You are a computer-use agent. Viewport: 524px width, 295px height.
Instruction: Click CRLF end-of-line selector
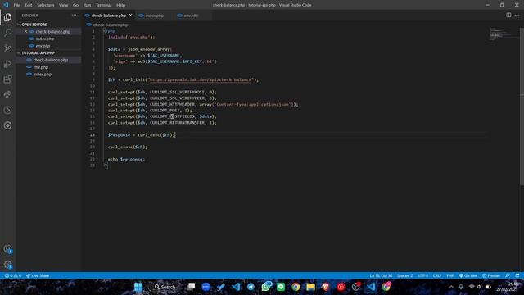pyautogui.click(x=437, y=275)
